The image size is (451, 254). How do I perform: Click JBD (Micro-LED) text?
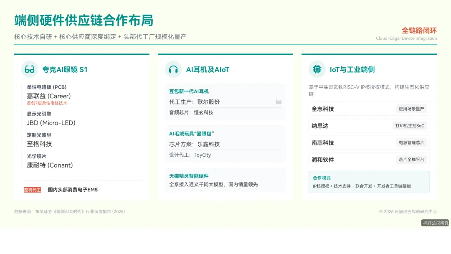click(x=51, y=123)
